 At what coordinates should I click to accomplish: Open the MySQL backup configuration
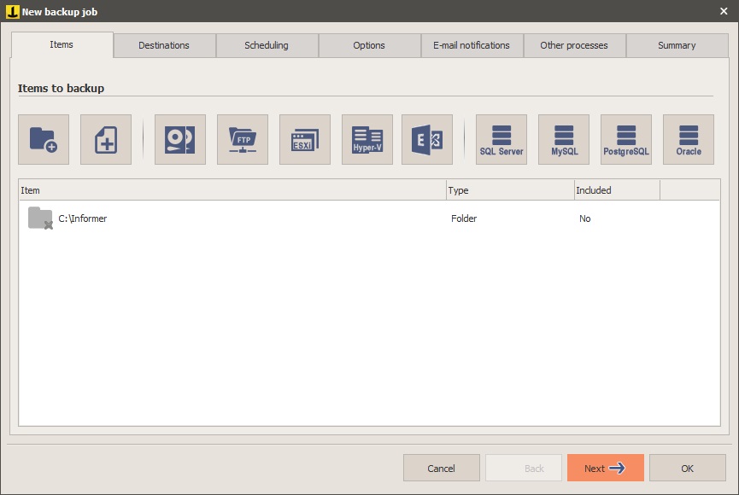[x=564, y=138]
